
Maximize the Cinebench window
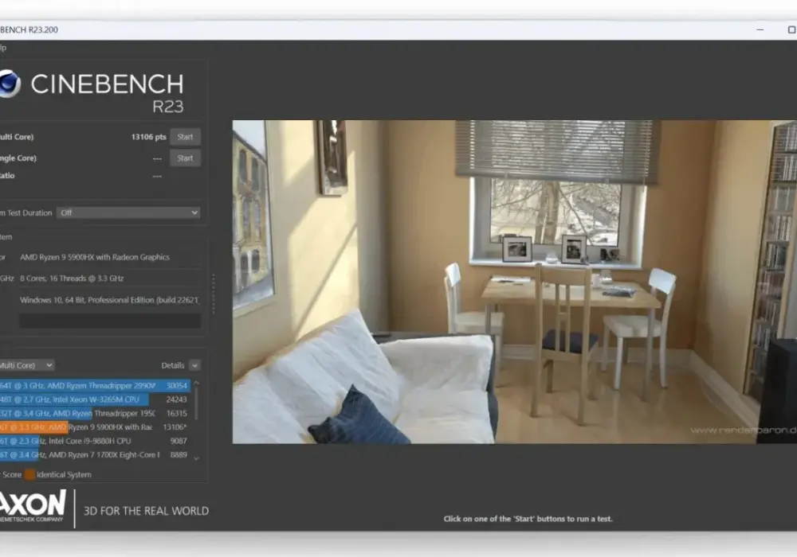point(791,30)
